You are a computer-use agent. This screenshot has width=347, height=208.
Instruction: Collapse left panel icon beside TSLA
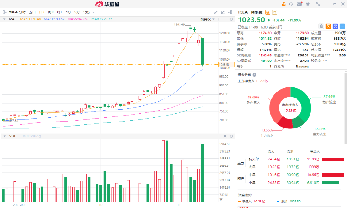pyautogui.click(x=5, y=12)
